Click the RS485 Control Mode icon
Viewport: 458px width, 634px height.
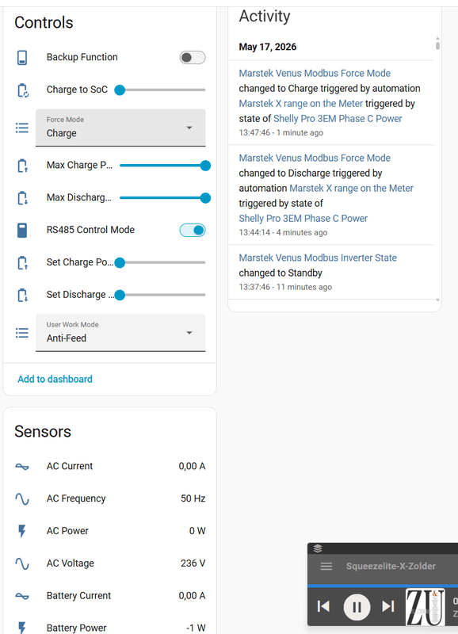(22, 230)
